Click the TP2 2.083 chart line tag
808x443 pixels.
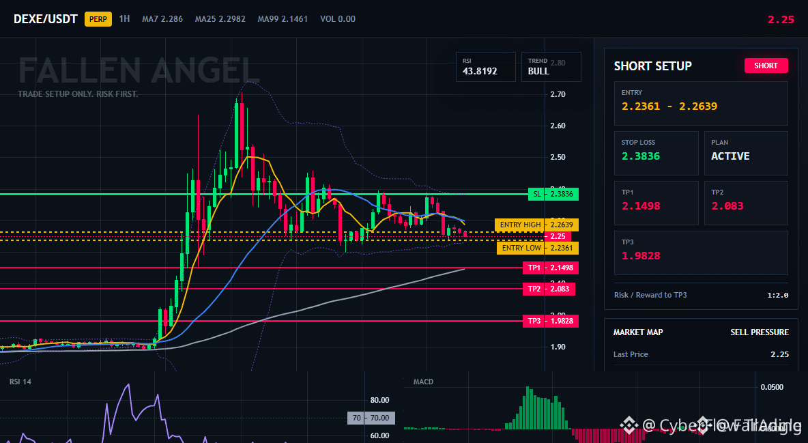point(548,289)
